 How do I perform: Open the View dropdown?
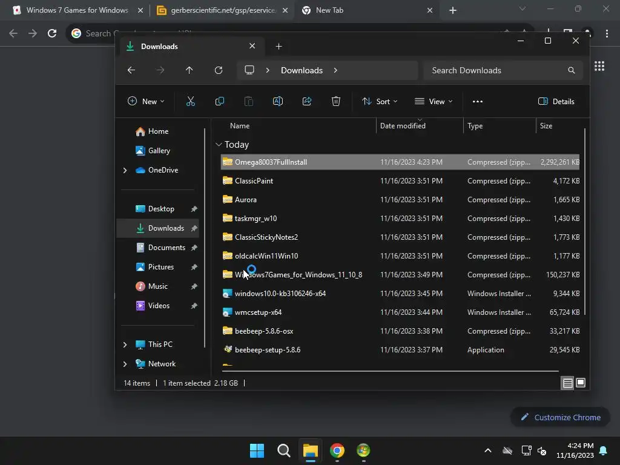click(x=434, y=102)
